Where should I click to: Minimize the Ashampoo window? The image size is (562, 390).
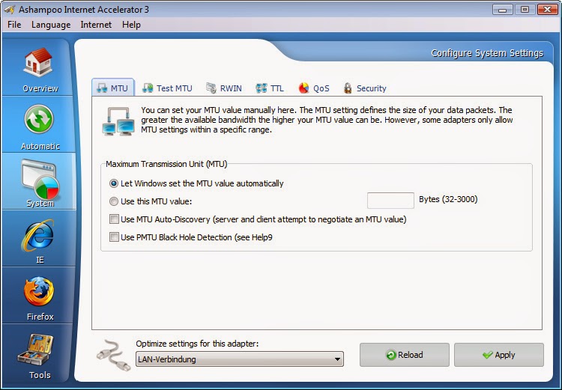(503, 10)
